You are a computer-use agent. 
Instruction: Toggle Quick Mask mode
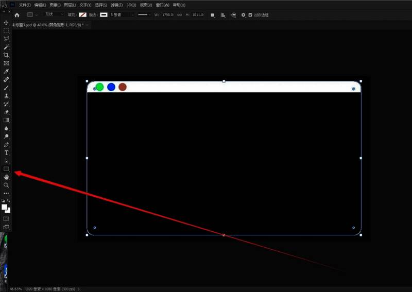point(6,218)
